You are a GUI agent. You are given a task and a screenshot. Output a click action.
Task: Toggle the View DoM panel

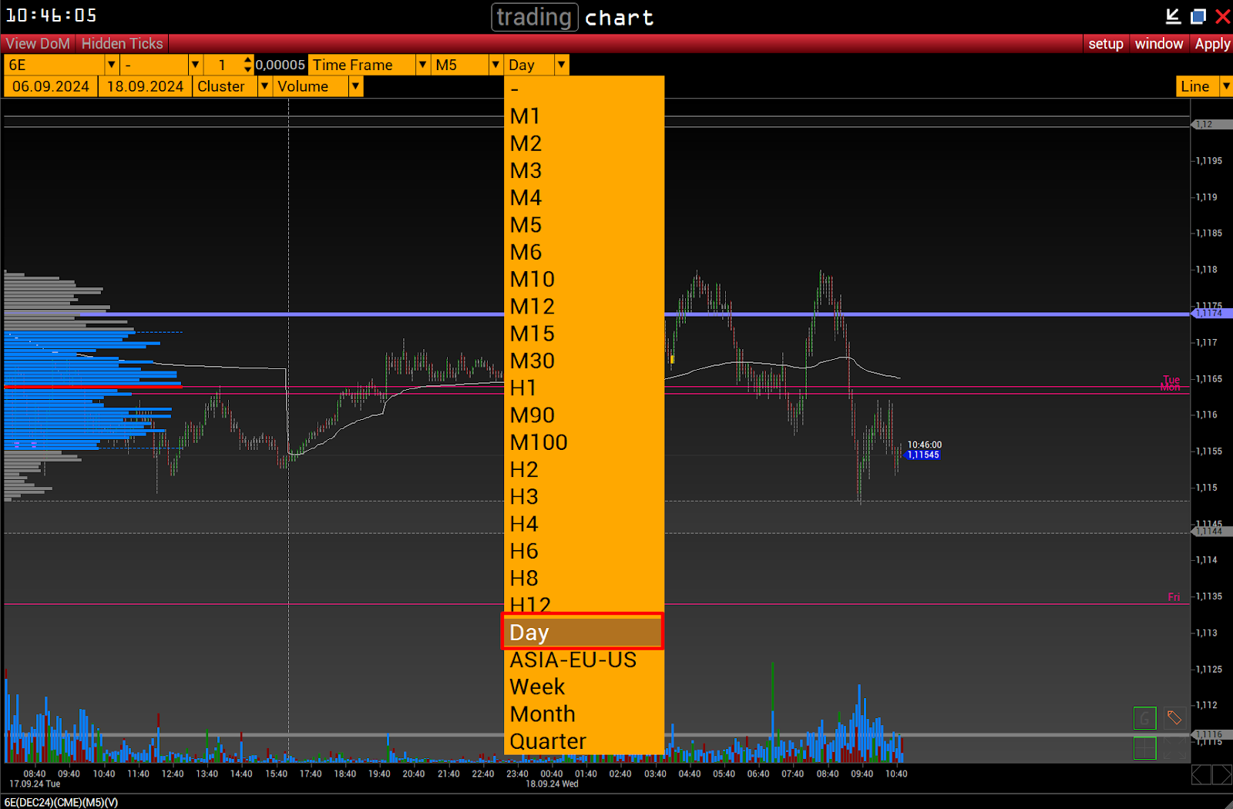38,44
